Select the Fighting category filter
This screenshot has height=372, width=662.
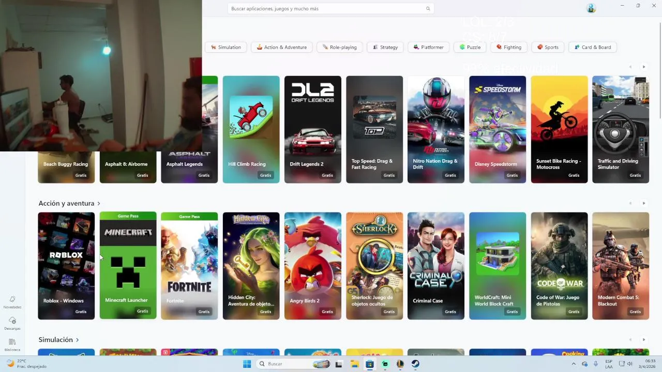point(509,47)
